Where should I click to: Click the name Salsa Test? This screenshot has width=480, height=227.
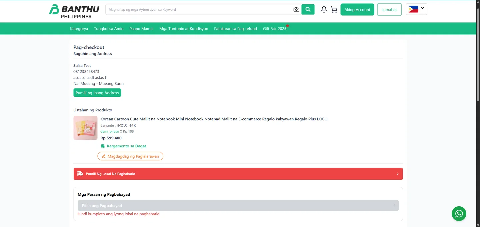(82, 66)
